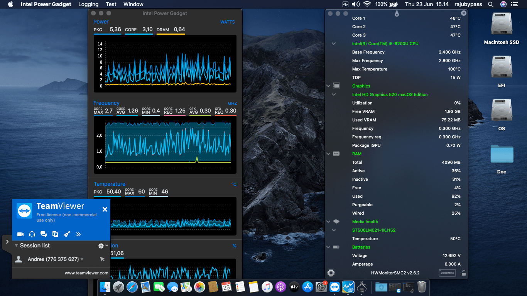Open Session list gear settings dropdown

[103, 246]
